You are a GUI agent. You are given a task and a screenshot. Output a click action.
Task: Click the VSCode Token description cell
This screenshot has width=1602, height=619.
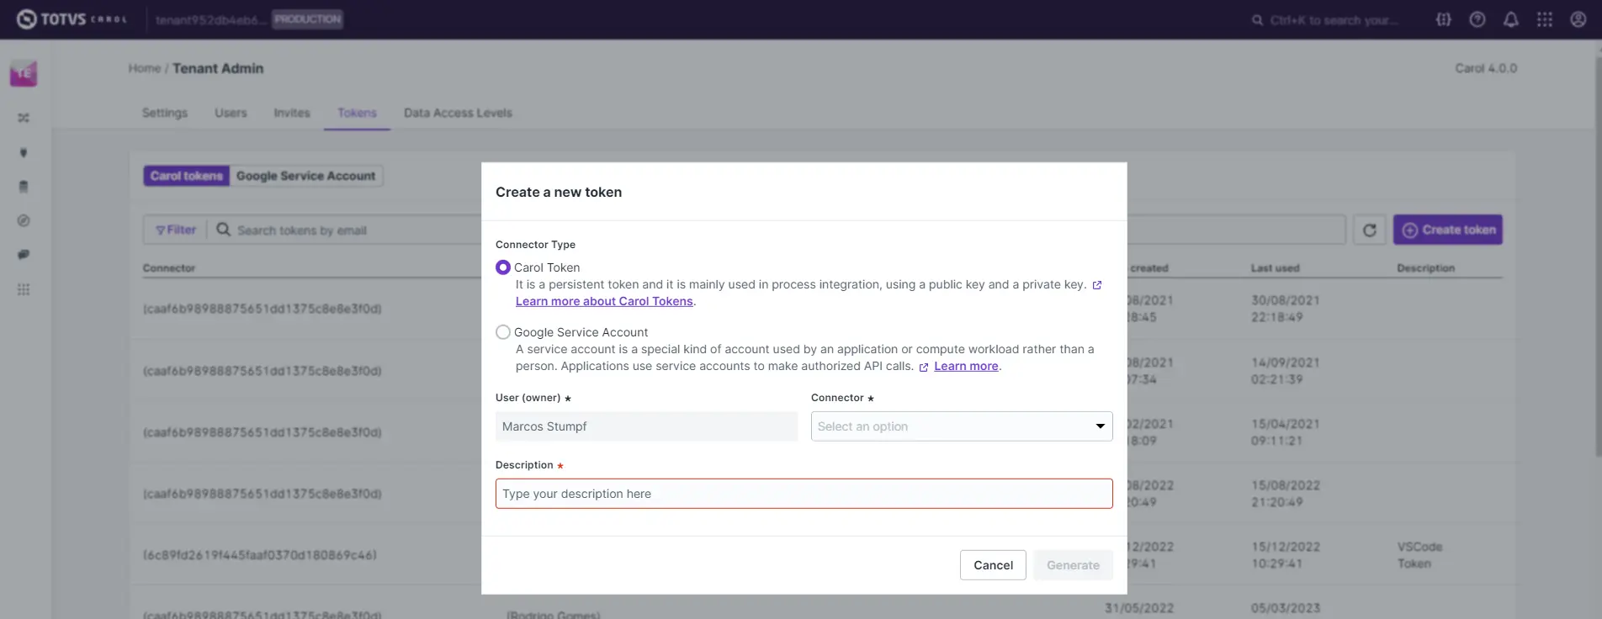tap(1419, 555)
